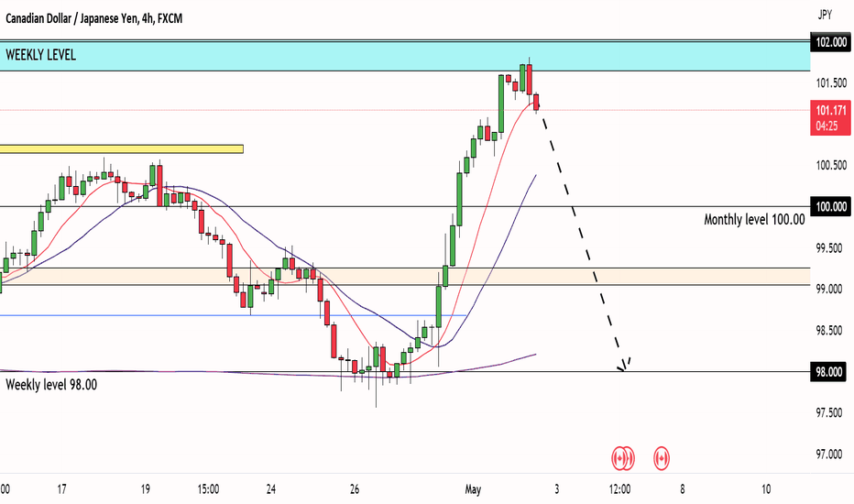
Task: Select the 97.500 price axis label
Action: pos(831,413)
